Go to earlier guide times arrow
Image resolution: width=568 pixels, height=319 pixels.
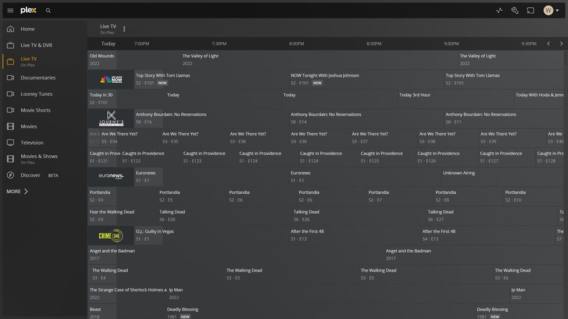(x=549, y=43)
